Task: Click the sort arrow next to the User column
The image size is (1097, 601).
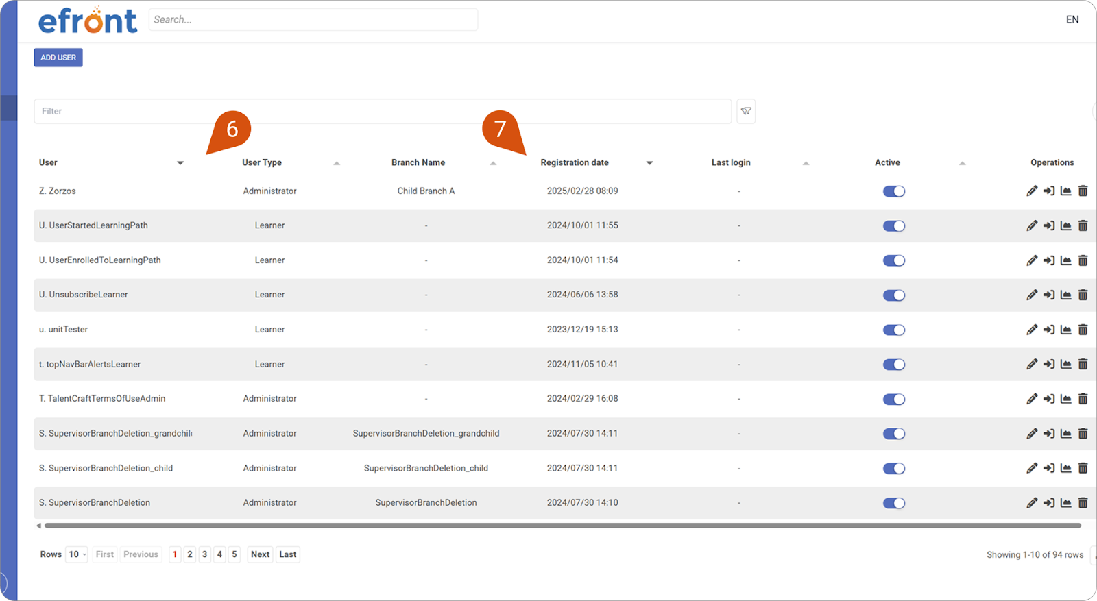Action: (x=180, y=163)
